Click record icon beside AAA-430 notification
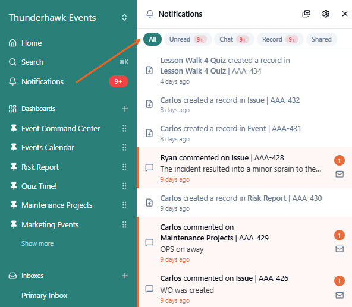The height and width of the screenshot is (307, 352). [x=149, y=202]
